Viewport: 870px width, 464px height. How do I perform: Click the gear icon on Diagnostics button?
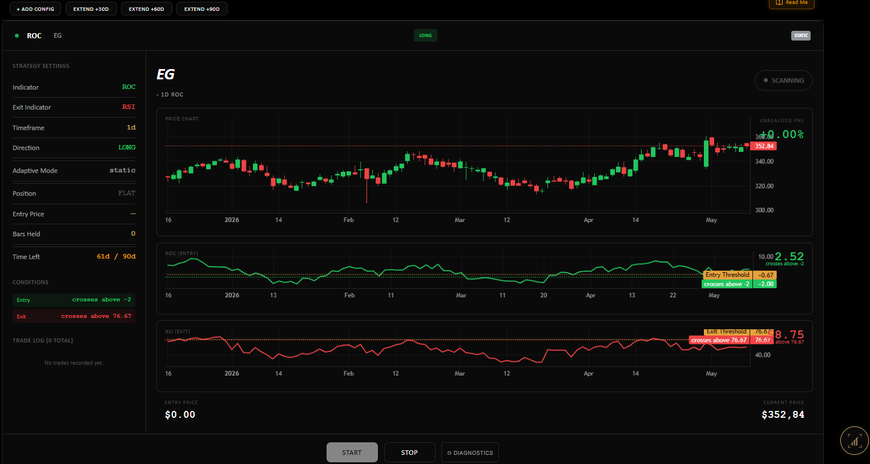(449, 453)
